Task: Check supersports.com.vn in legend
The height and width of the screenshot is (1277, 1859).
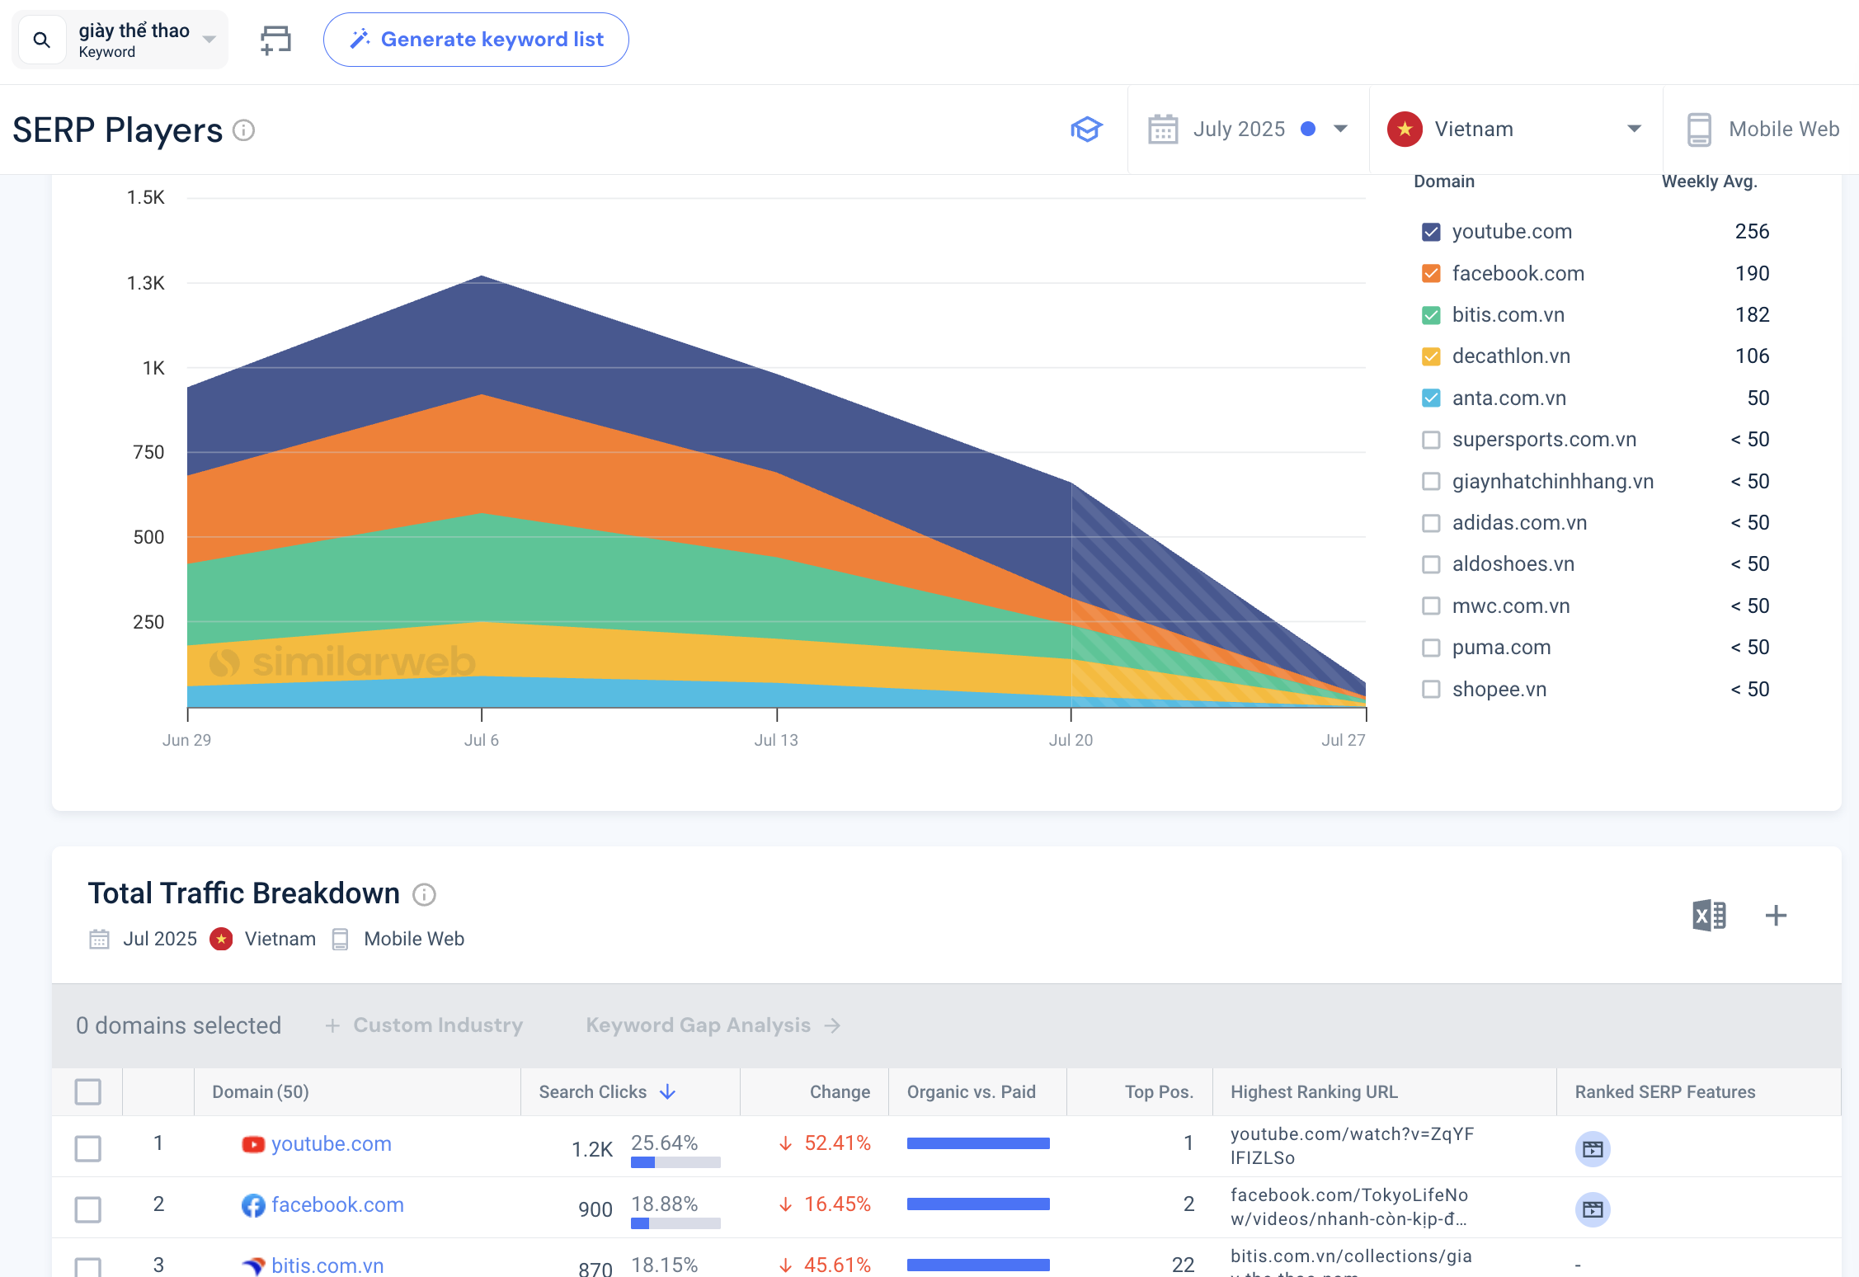Action: [x=1431, y=440]
